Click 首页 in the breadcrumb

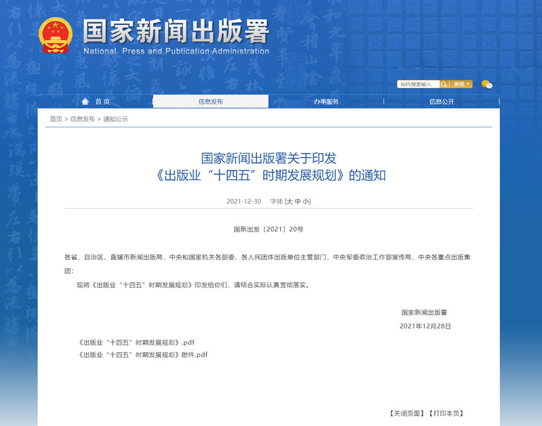pyautogui.click(x=56, y=119)
